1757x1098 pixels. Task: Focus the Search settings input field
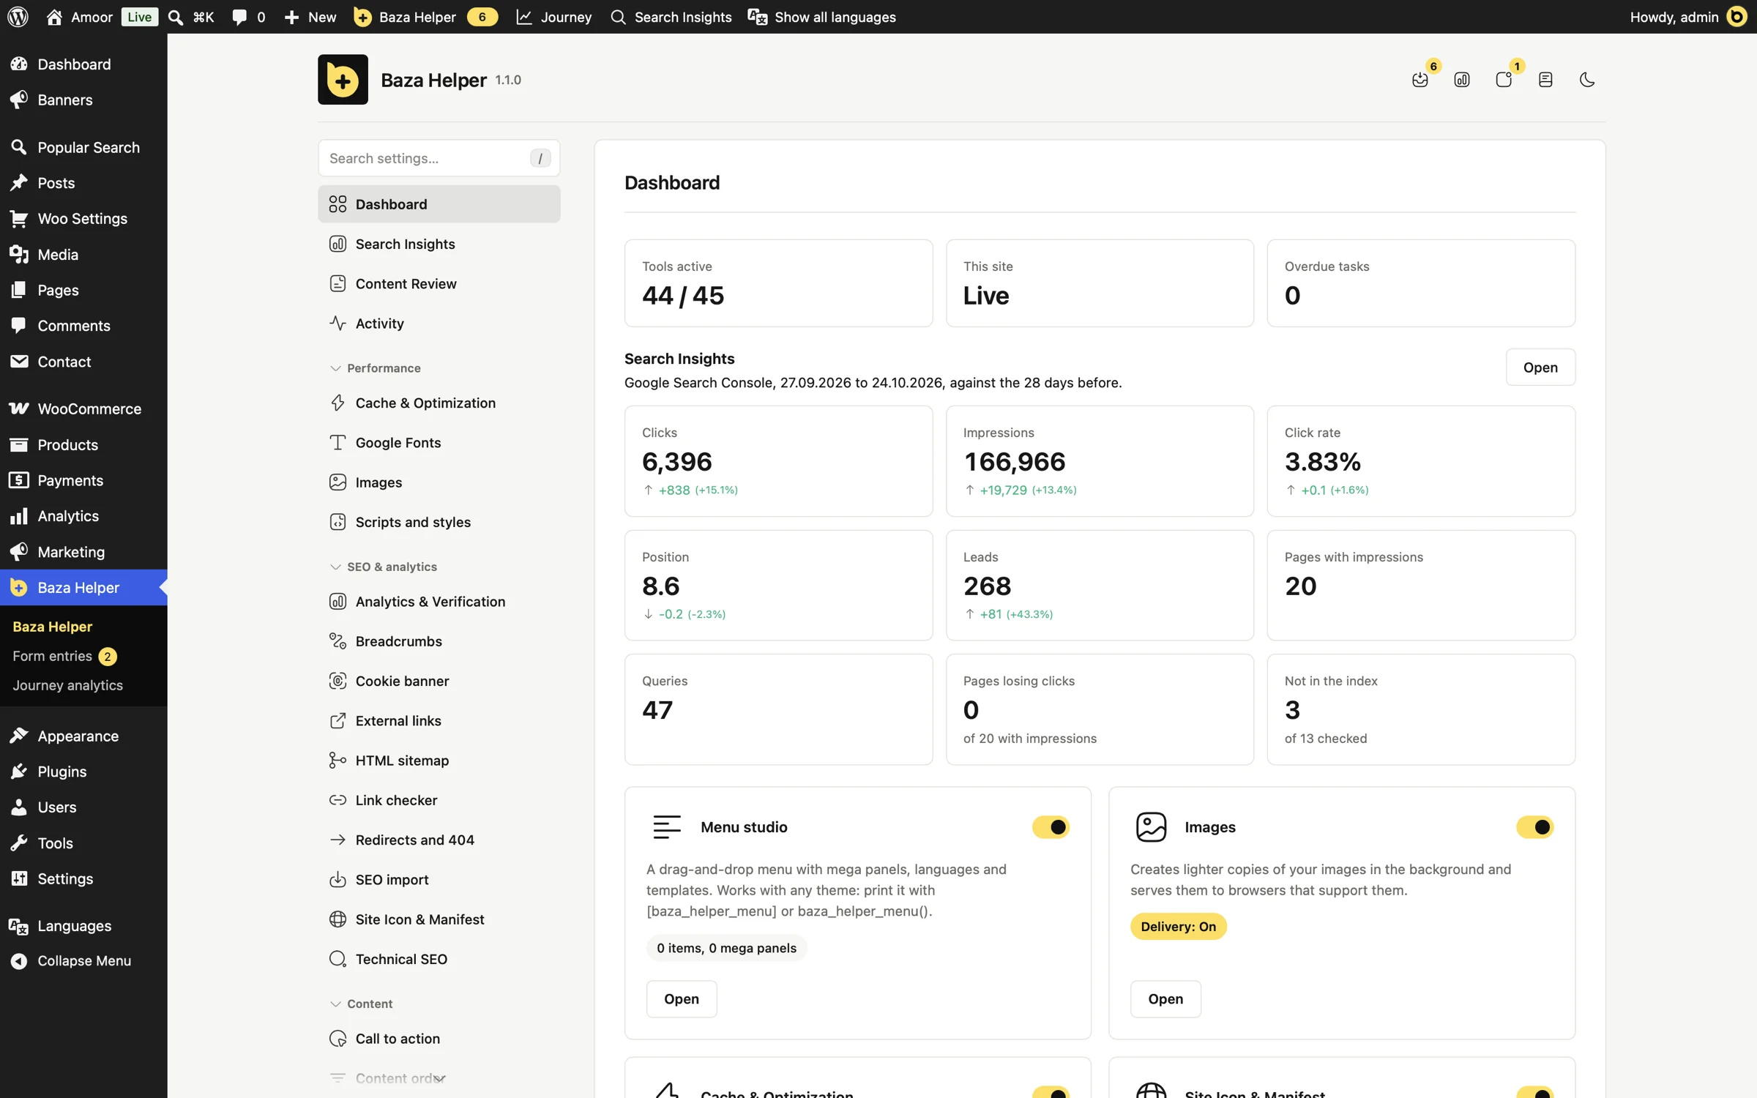(439, 157)
